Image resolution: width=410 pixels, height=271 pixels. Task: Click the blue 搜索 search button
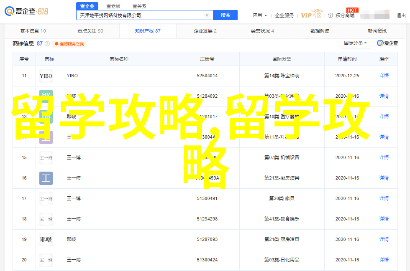click(x=225, y=15)
